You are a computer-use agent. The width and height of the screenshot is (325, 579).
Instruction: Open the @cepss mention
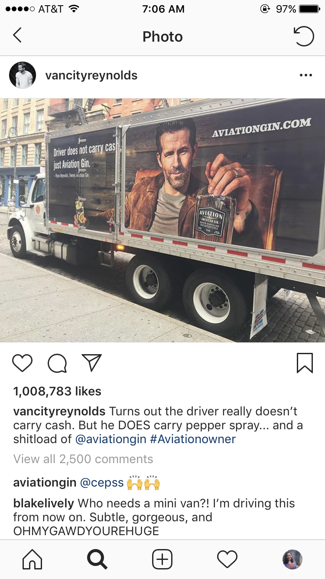point(102,483)
